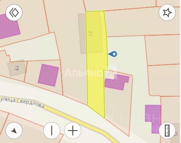Click the улица Свердлова street label
Image resolution: width=181 pixels, height=143 pixels.
point(22,102)
